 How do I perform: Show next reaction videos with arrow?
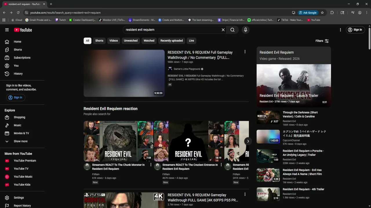point(248,141)
